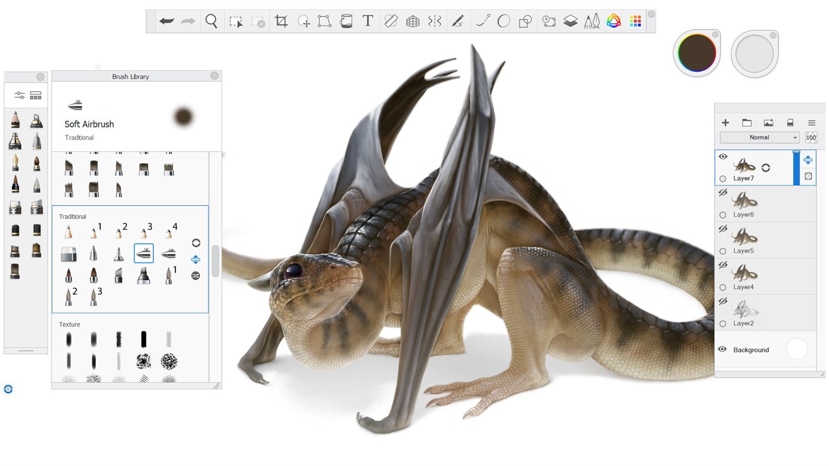Show Layer6 by clicking its eye icon
The image size is (829, 466).
723,193
